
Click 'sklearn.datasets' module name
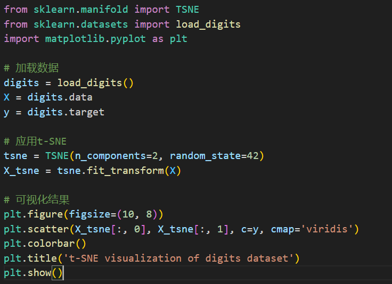tap(81, 24)
